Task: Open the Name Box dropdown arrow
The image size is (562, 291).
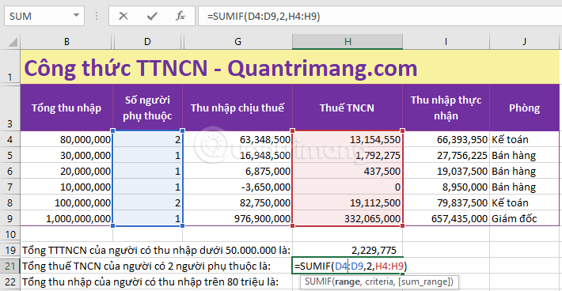Action: (76, 15)
